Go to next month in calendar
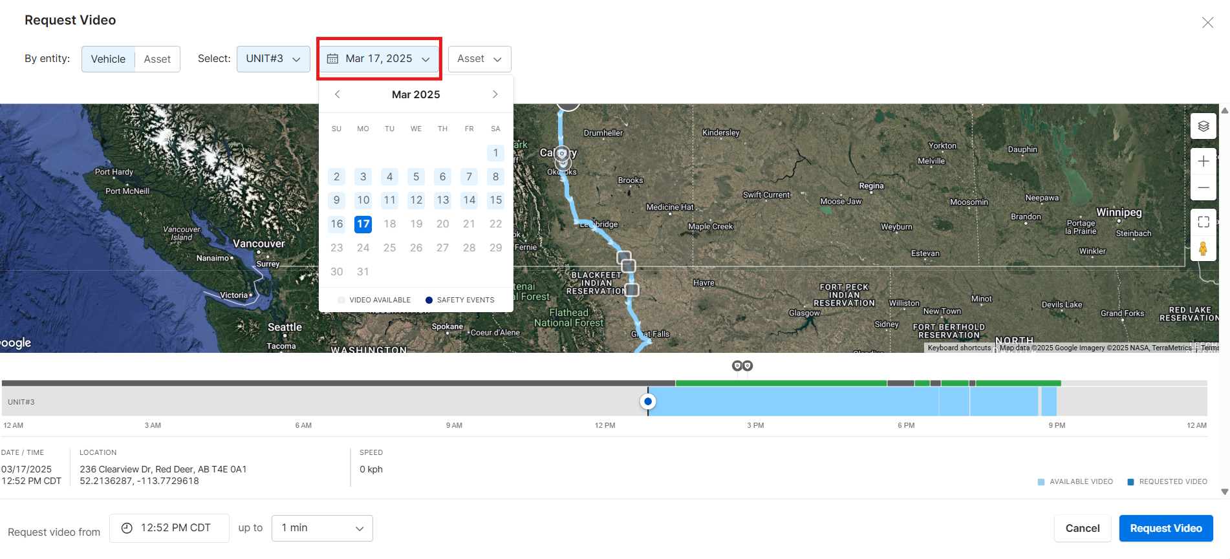The height and width of the screenshot is (559, 1230). [495, 94]
